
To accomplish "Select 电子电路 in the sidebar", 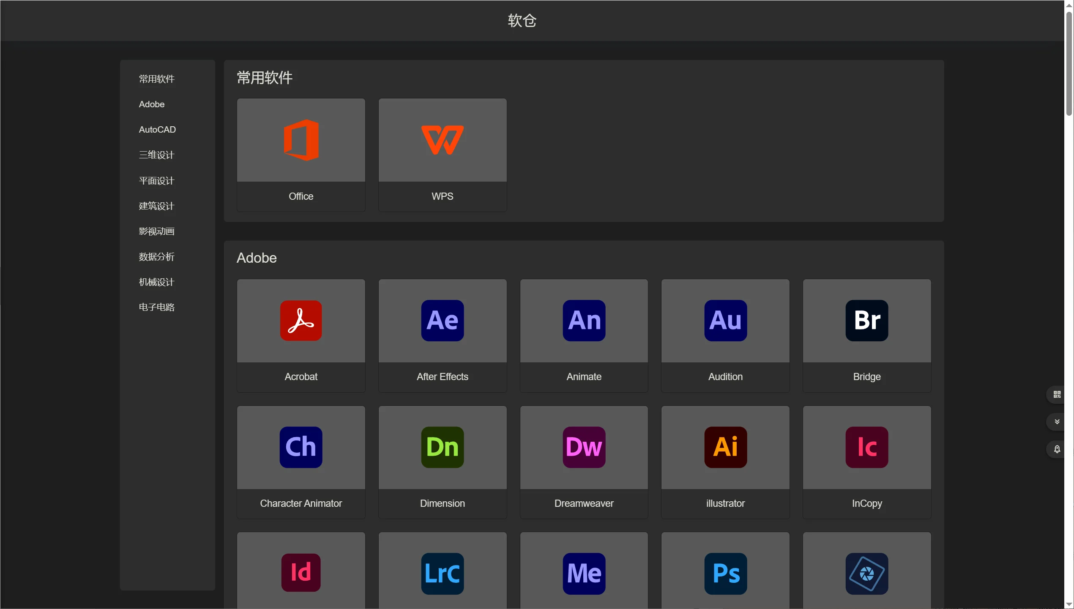I will point(157,307).
